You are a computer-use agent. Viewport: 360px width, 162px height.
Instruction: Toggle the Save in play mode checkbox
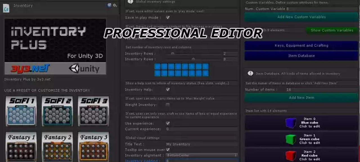[168, 17]
